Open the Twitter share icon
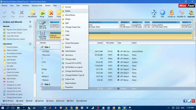Screen dimensions: 196x110 (189, 101)
